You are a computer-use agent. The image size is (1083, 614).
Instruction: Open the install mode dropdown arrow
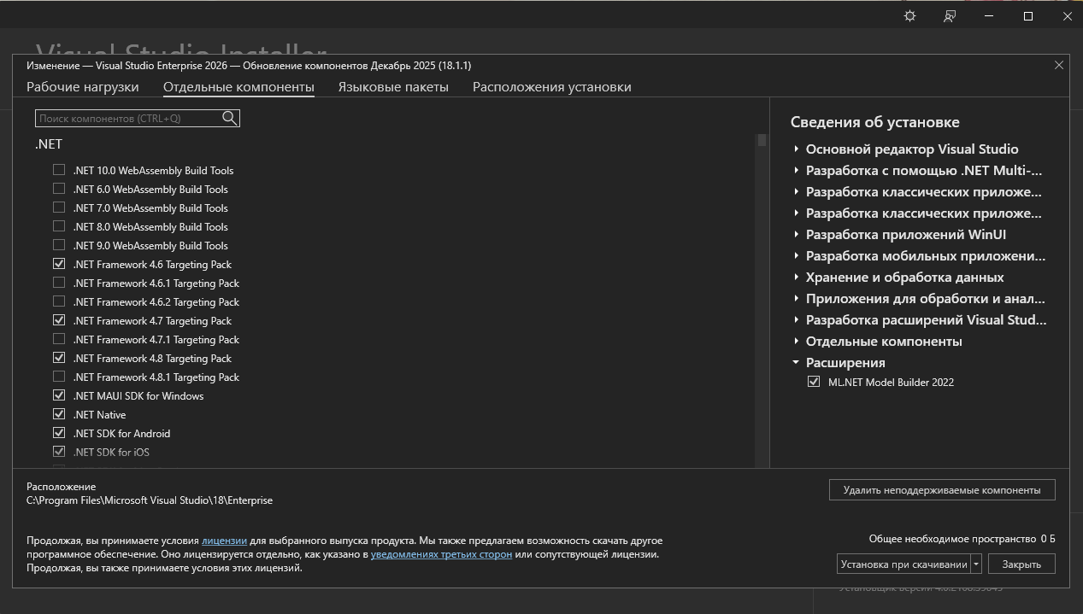pos(976,564)
